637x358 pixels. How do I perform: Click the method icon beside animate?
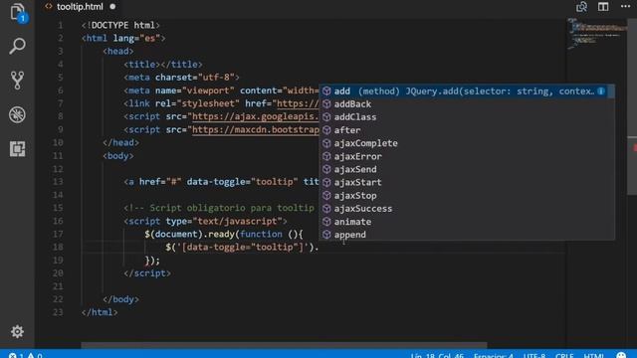326,222
